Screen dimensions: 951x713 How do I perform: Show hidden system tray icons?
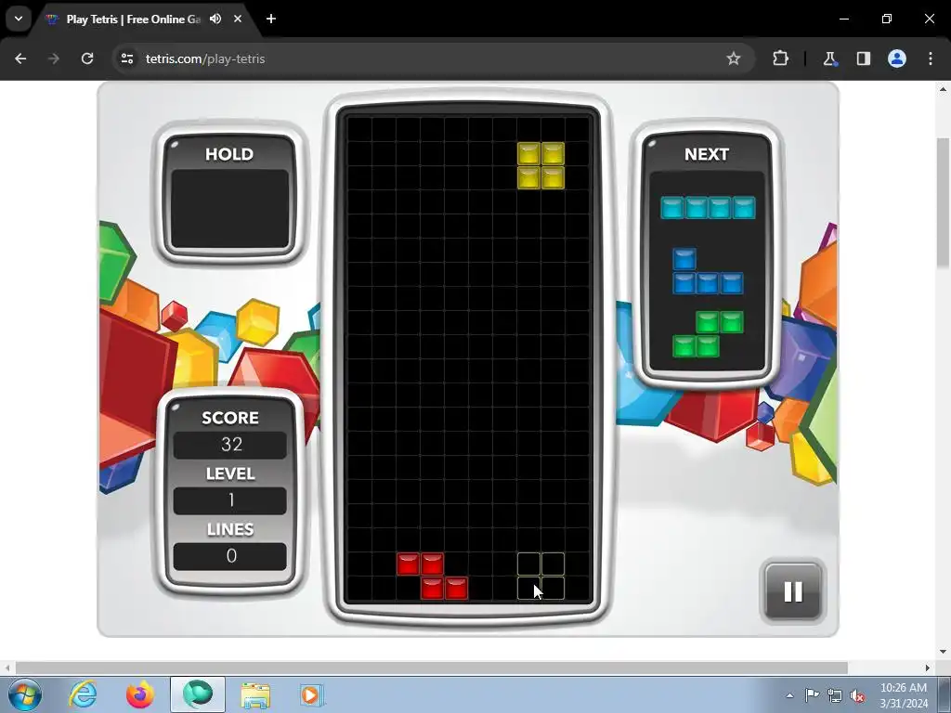click(x=789, y=695)
